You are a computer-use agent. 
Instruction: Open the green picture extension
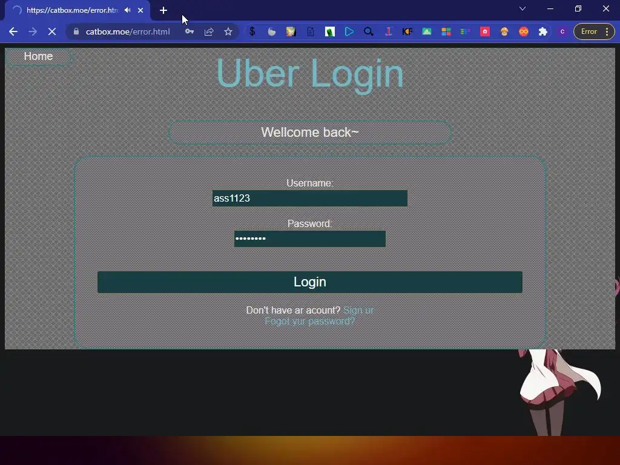pos(427,31)
